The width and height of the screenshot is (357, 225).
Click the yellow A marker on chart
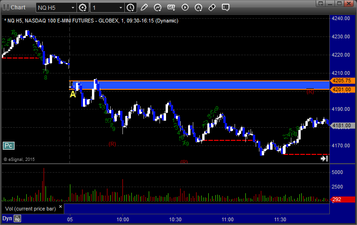pos(73,94)
